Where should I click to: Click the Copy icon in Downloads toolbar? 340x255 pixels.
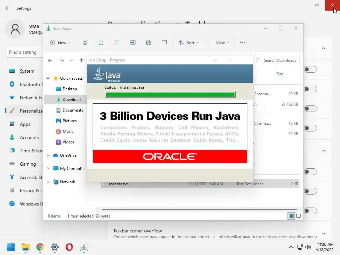point(101,43)
